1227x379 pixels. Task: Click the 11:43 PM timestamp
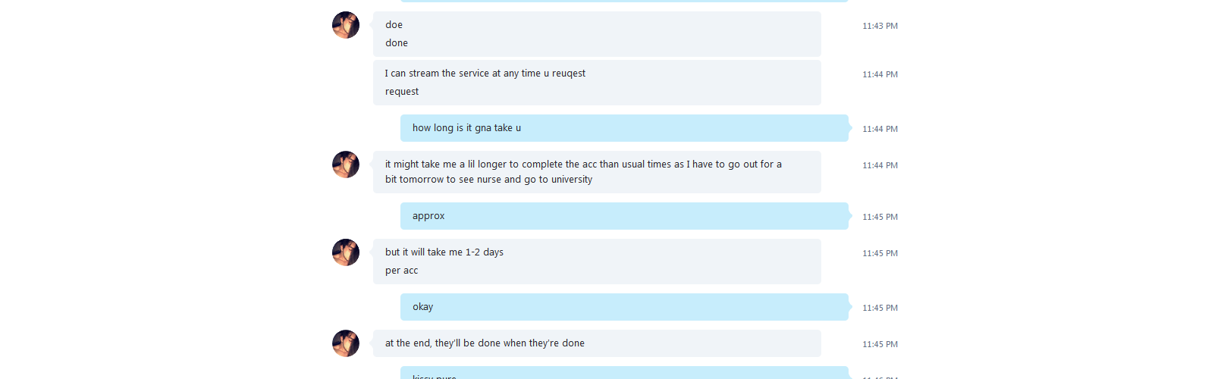pos(880,26)
